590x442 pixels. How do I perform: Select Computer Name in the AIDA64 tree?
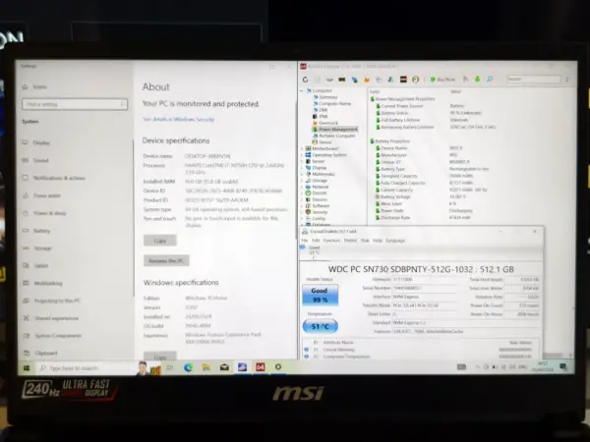tap(334, 103)
